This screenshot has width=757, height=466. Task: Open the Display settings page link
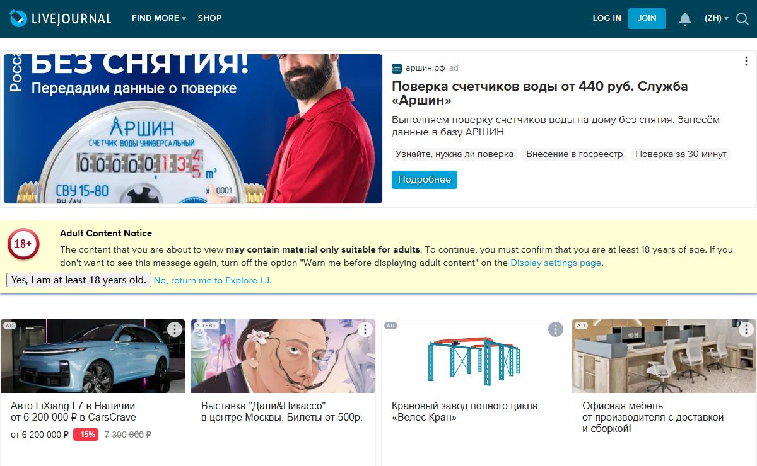pos(556,263)
